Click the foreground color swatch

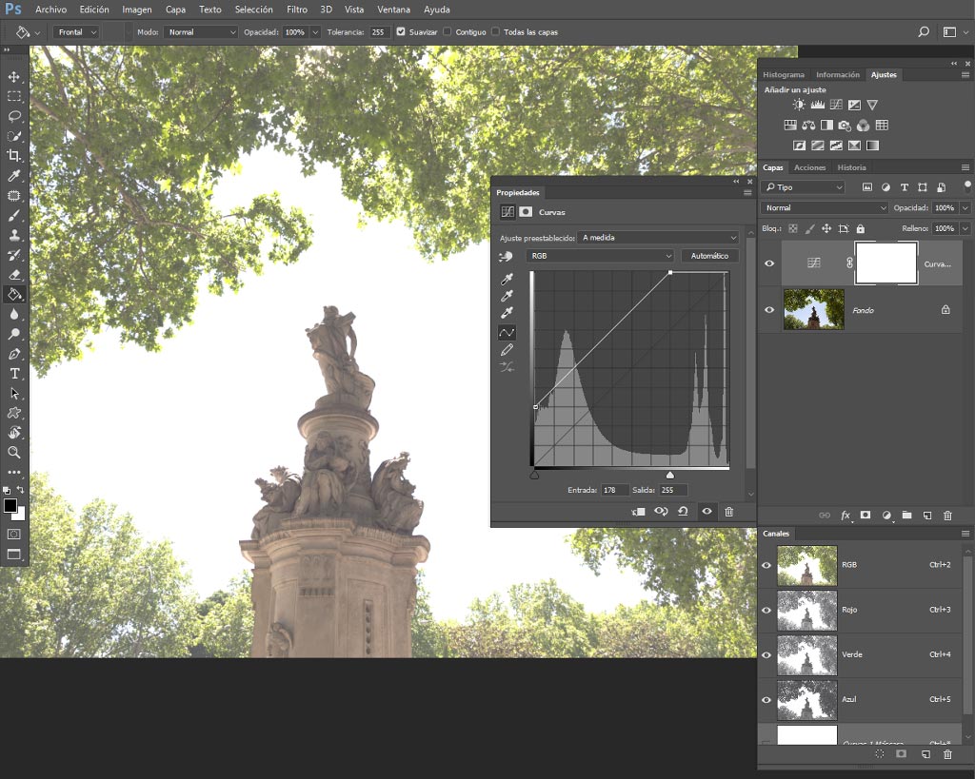pyautogui.click(x=10, y=505)
